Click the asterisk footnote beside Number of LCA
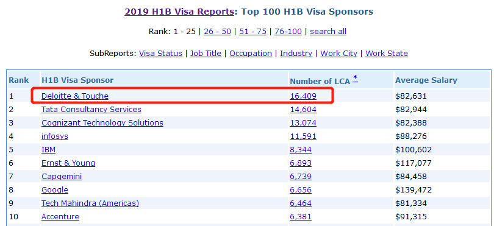 pos(356,79)
